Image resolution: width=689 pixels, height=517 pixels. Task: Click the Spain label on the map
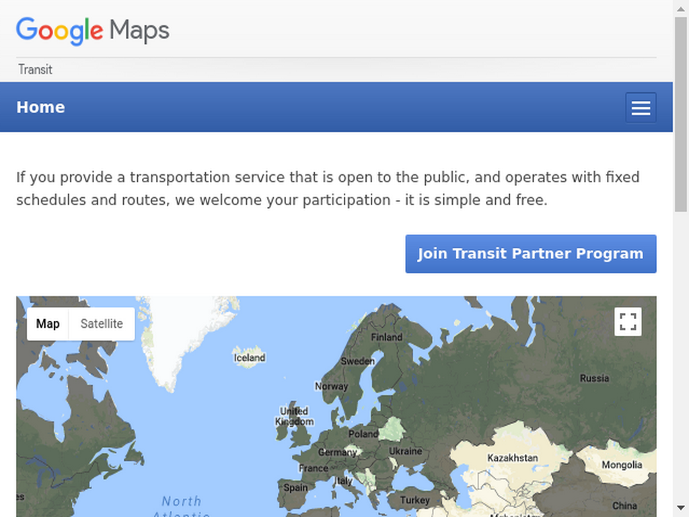point(296,487)
